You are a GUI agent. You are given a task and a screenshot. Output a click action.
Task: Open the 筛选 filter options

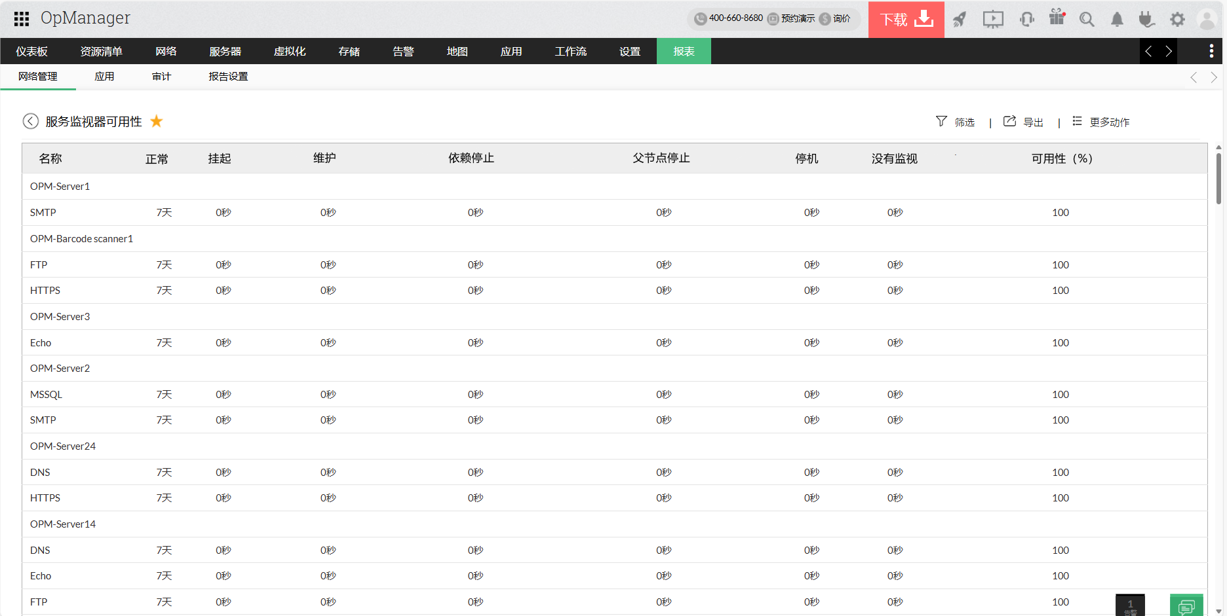(955, 122)
